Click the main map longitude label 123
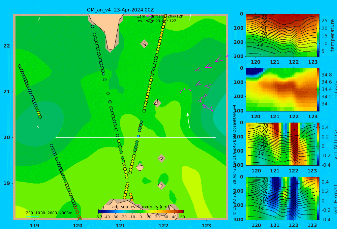 207,226
